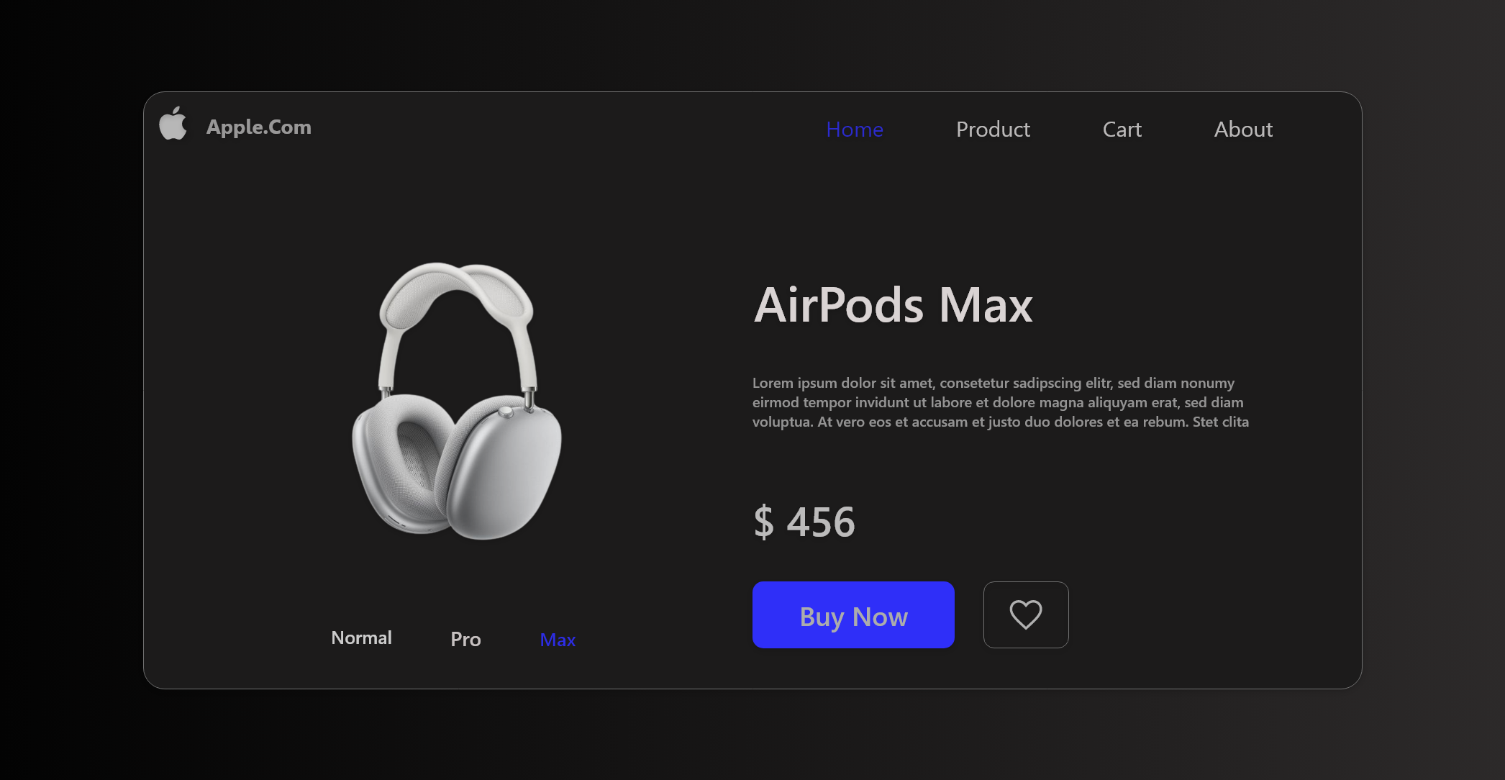Image resolution: width=1505 pixels, height=780 pixels.
Task: Click the word Max in the large heading
Action: pos(986,305)
